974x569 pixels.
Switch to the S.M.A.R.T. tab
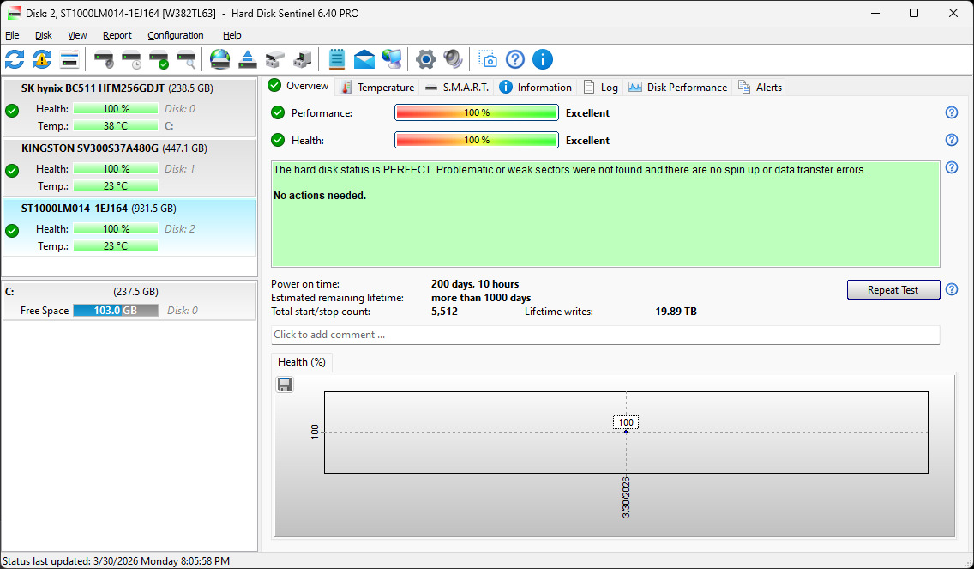click(x=457, y=87)
